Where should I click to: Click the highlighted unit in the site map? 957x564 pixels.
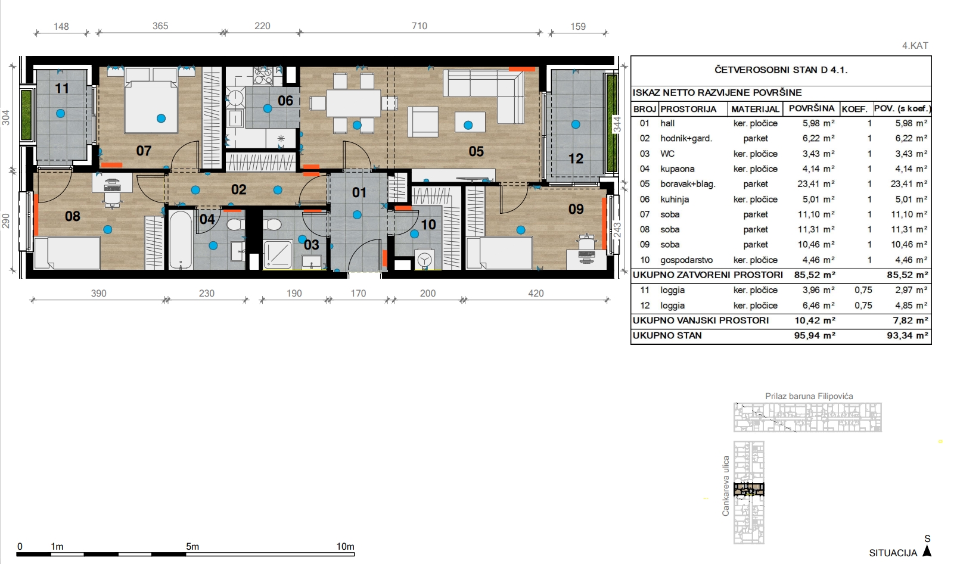[x=748, y=490]
